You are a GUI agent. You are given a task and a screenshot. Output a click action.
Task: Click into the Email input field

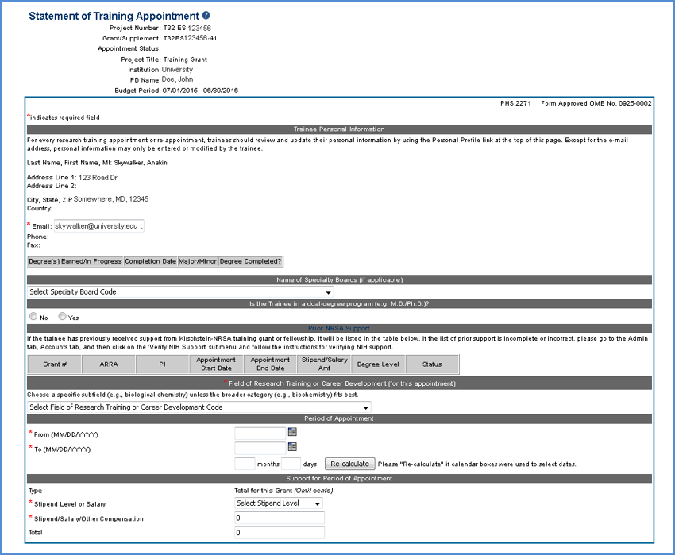click(98, 226)
